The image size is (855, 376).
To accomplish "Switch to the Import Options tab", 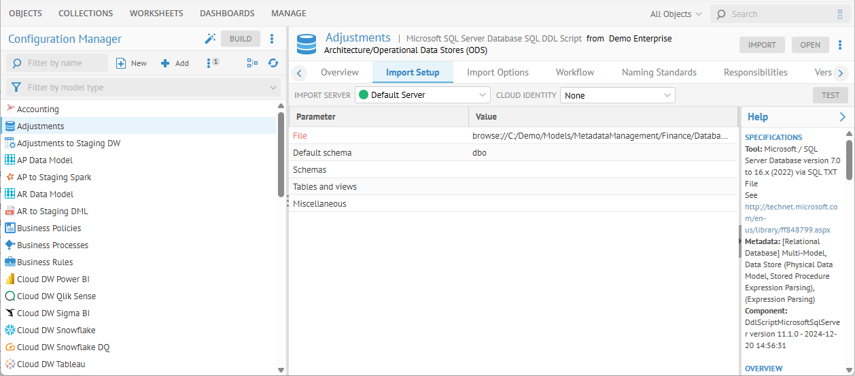I will point(498,72).
